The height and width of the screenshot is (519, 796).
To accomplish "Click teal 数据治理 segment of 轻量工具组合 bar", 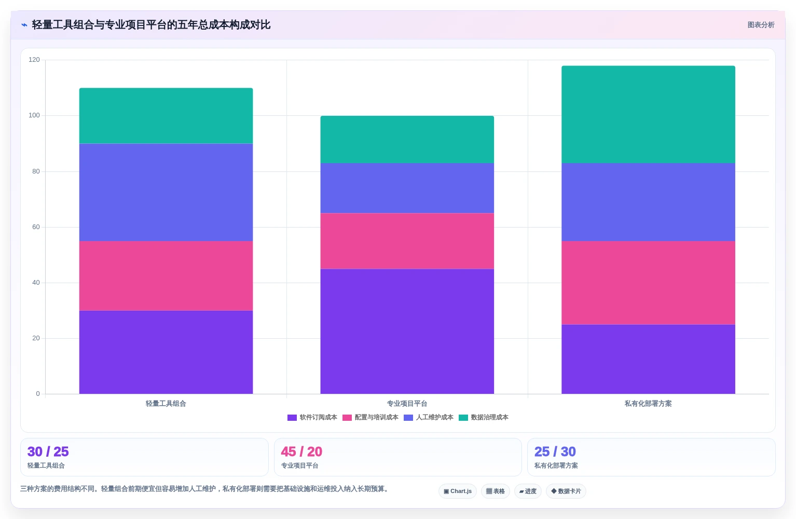I will [x=166, y=116].
